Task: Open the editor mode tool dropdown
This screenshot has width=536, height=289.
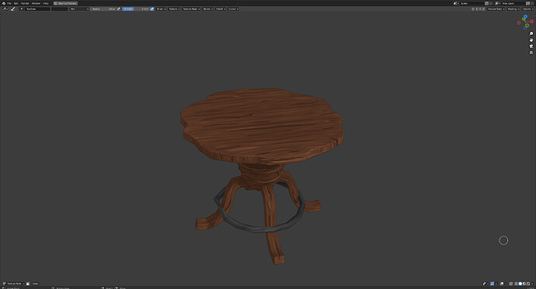Action: coord(5,9)
